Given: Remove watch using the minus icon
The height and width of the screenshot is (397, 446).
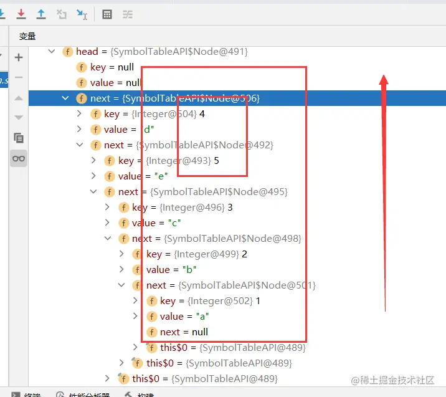Looking at the screenshot, I should coord(19,77).
